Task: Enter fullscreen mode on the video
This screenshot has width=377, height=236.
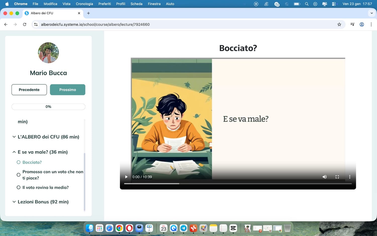Action: (x=337, y=177)
